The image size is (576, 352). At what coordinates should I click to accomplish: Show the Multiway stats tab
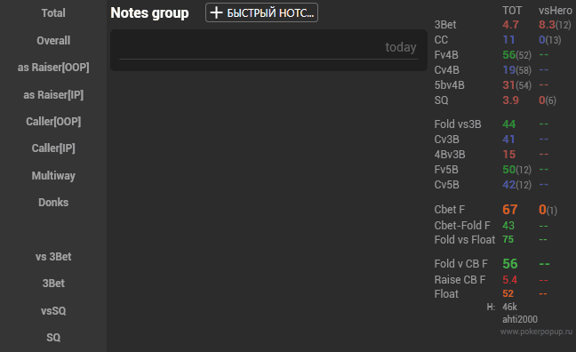pyautogui.click(x=53, y=176)
